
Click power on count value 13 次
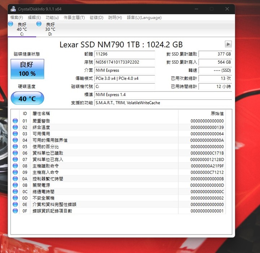(x=215, y=78)
